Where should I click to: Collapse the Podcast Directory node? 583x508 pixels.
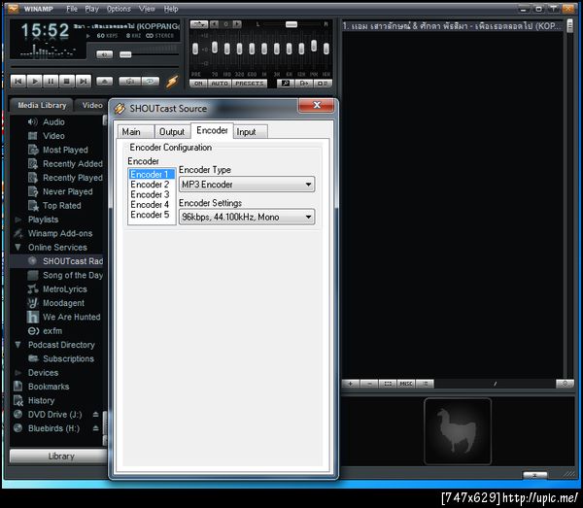coord(17,345)
